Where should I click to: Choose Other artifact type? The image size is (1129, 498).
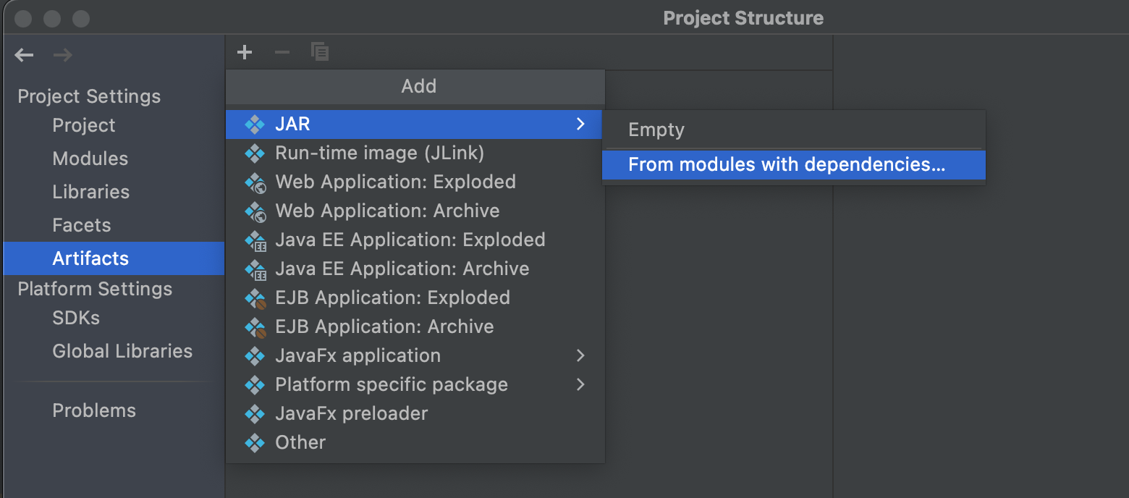tap(300, 442)
